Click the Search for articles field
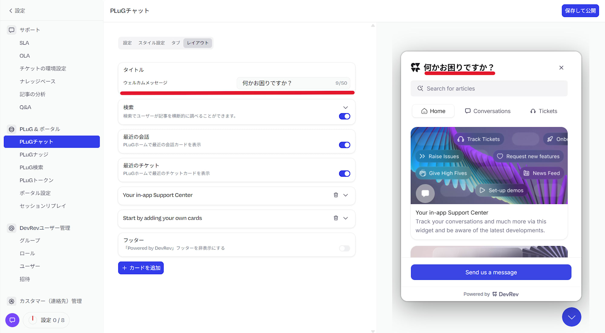 489,88
